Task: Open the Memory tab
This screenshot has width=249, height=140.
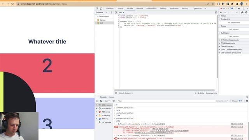Action: coord(163,9)
